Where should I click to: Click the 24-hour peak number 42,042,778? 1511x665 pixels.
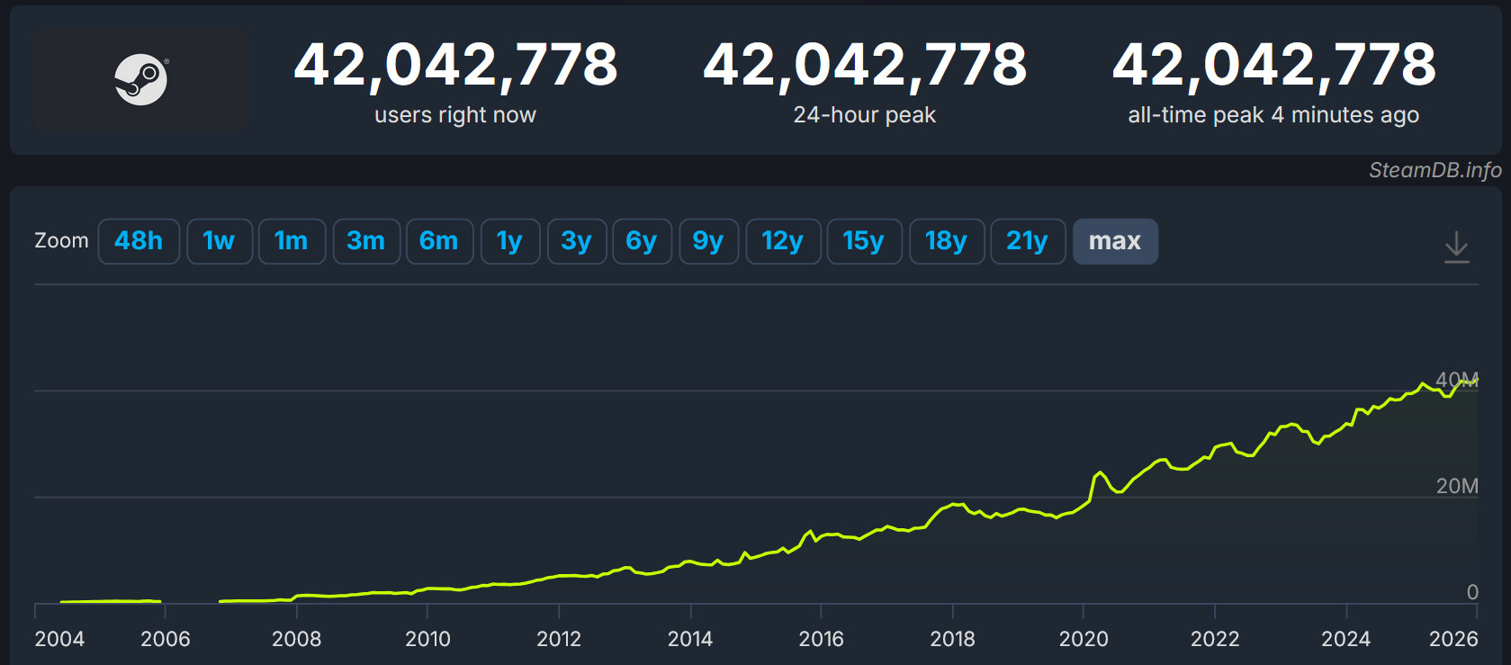click(865, 66)
